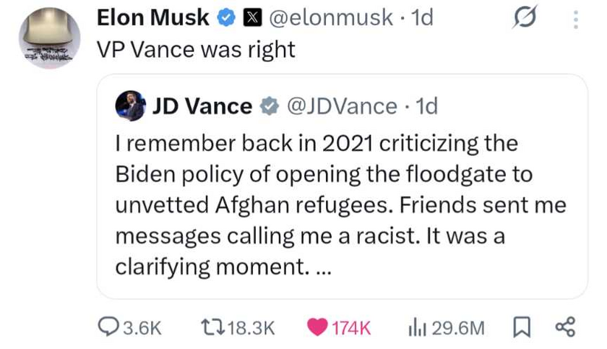
Task: Open the three-dot more options menu
Action: 575,20
